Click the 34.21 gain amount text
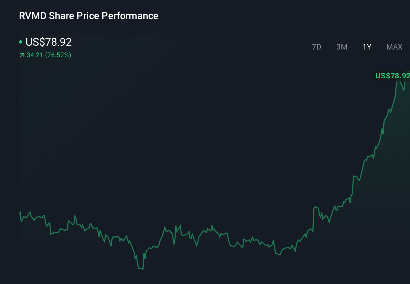This screenshot has width=410, height=284. 34,55
